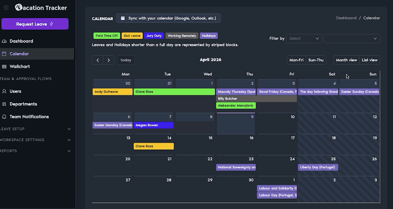Click the Wallchart grid icon

point(4,67)
